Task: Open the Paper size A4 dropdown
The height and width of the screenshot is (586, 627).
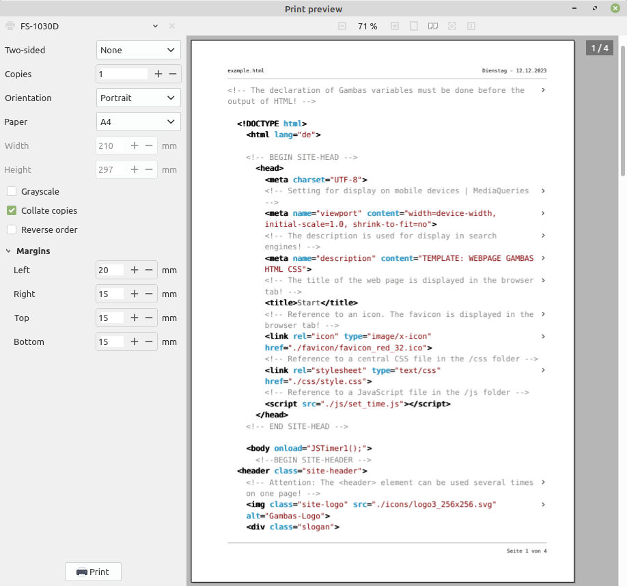Action: 139,122
